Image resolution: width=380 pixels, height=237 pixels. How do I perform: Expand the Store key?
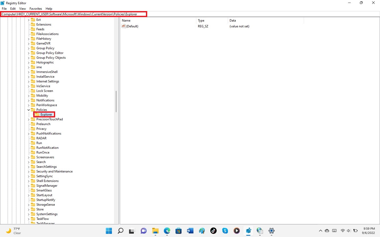pos(29,209)
